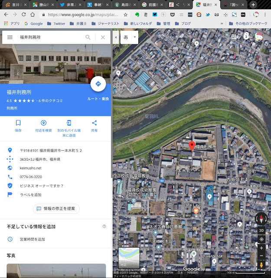Click the address bar URL

click(83, 15)
